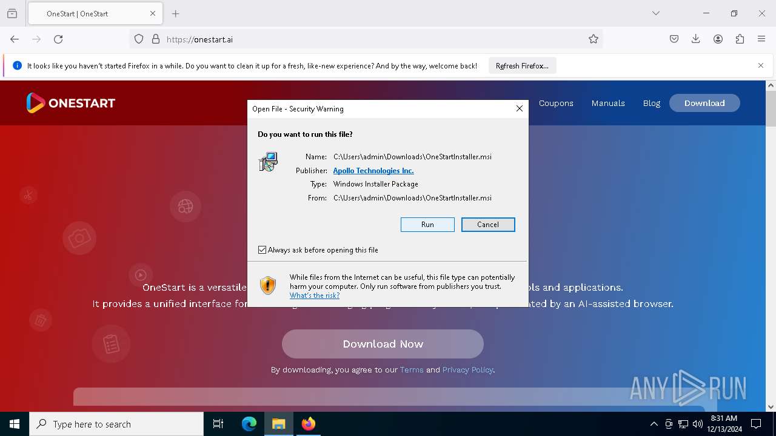Viewport: 776px width, 436px height.
Task: Open Task View on the taskbar
Action: (218, 424)
